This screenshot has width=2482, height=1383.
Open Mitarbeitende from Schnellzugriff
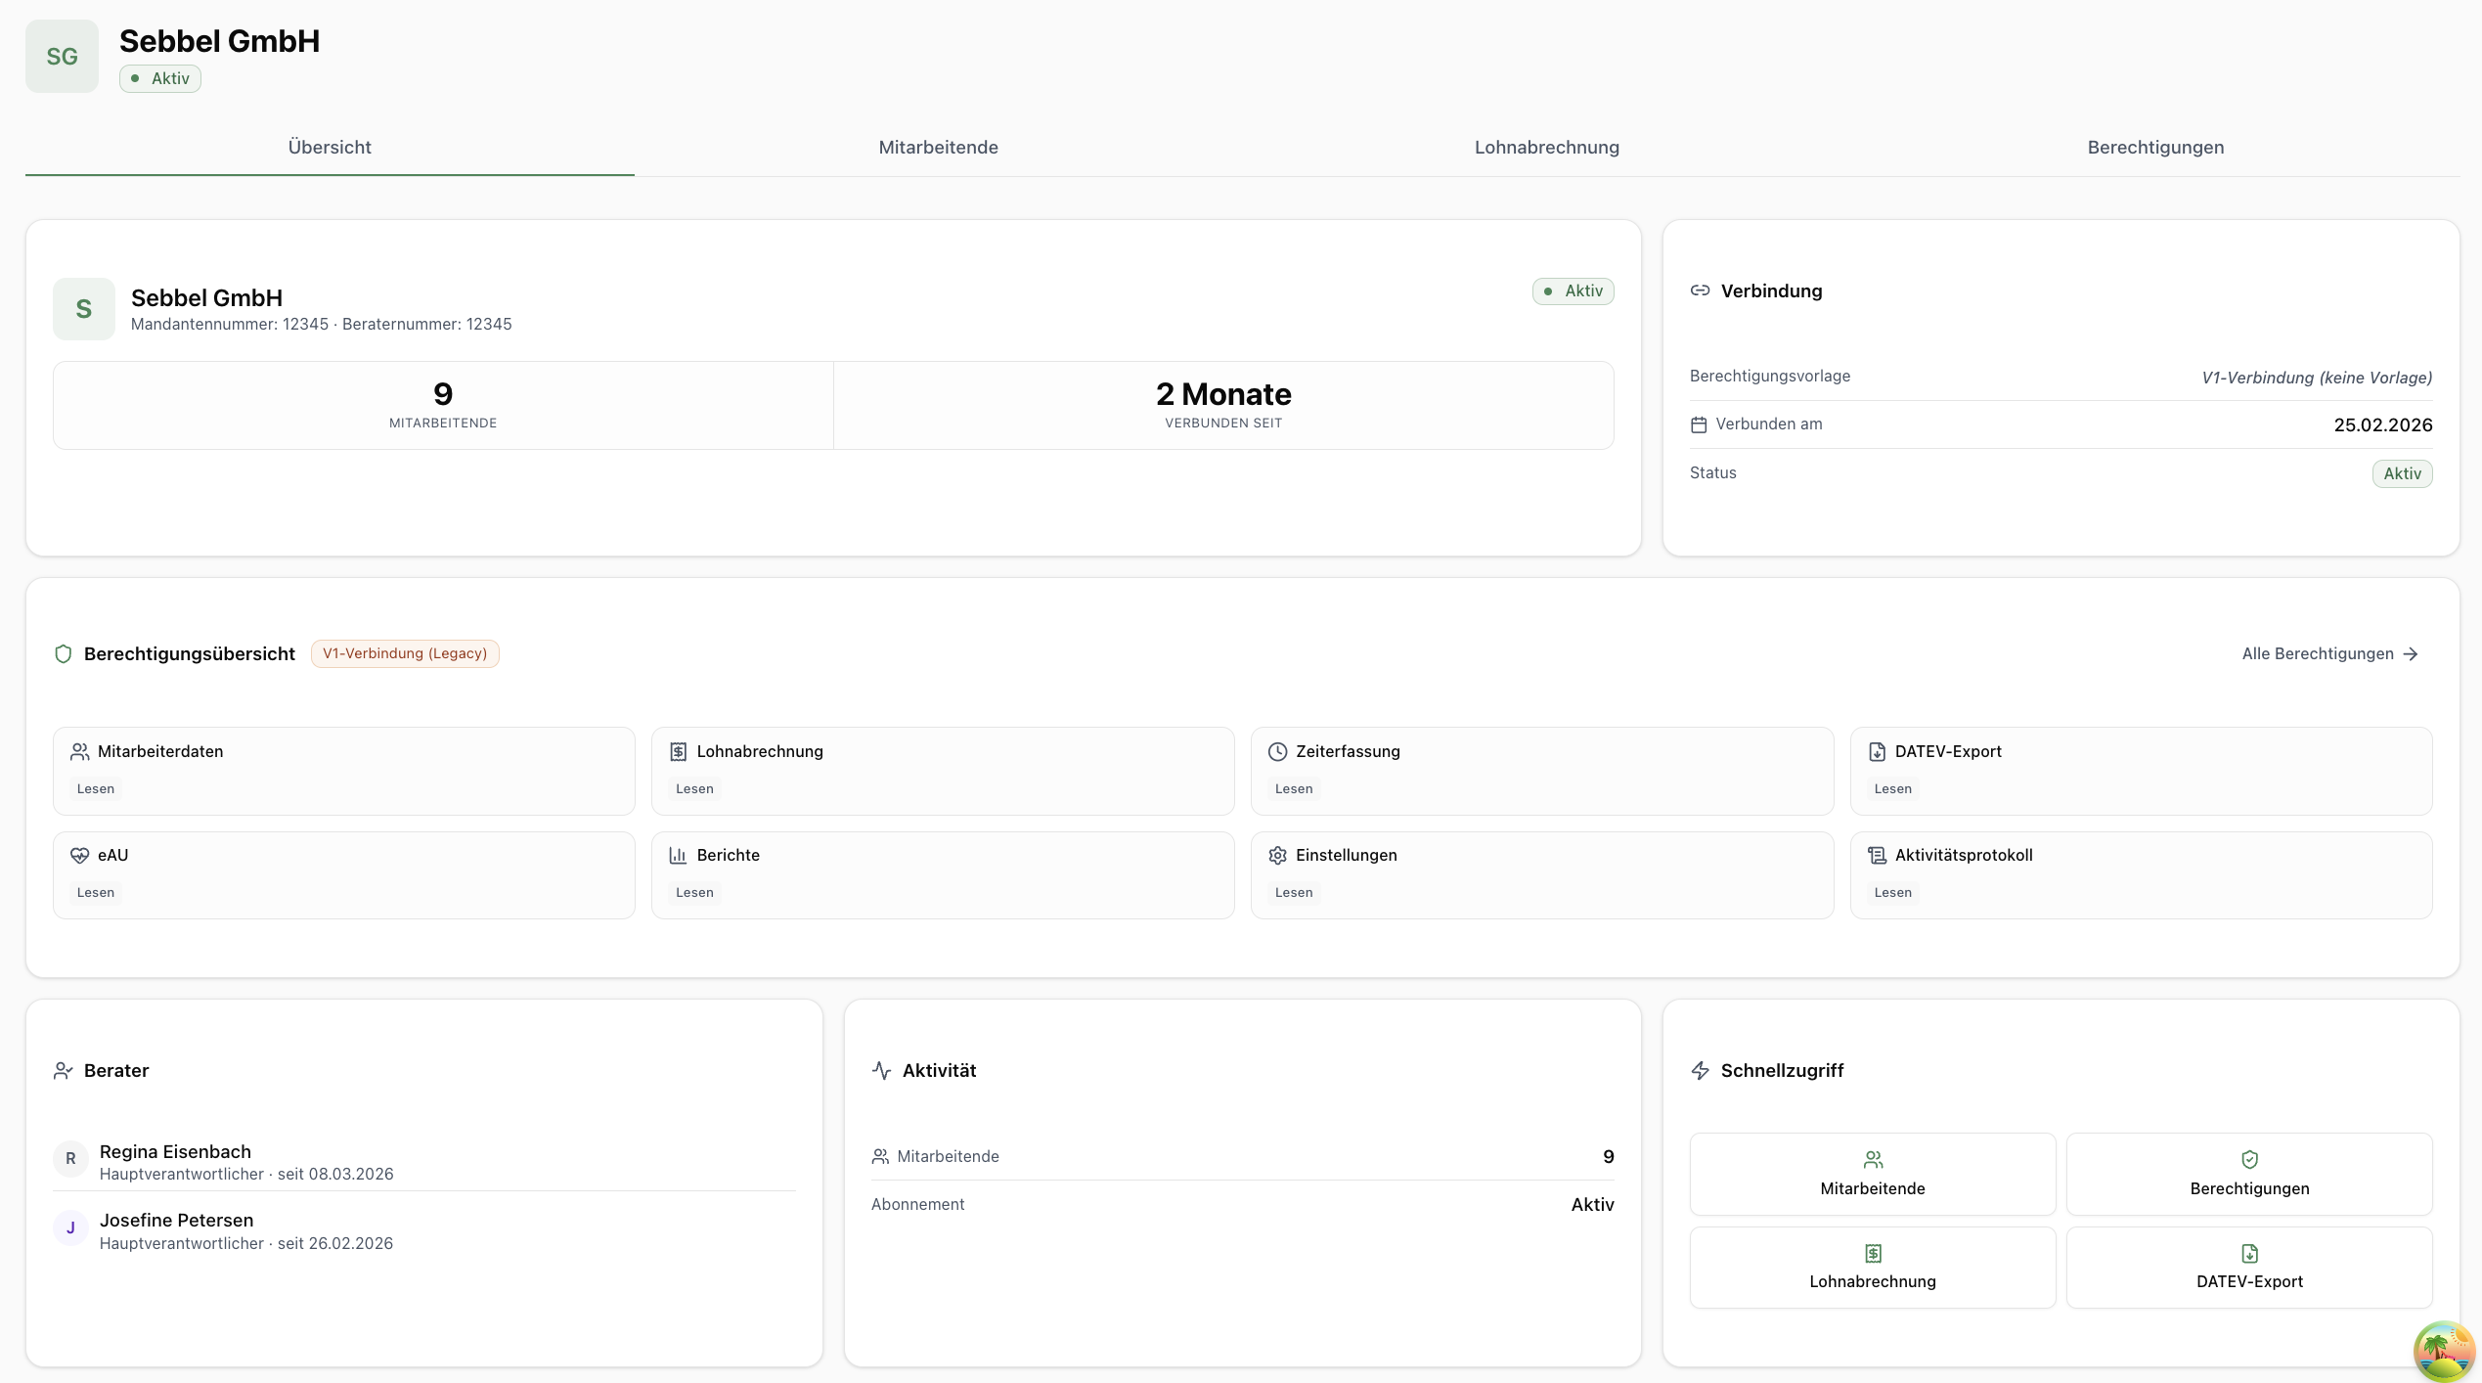1873,1174
